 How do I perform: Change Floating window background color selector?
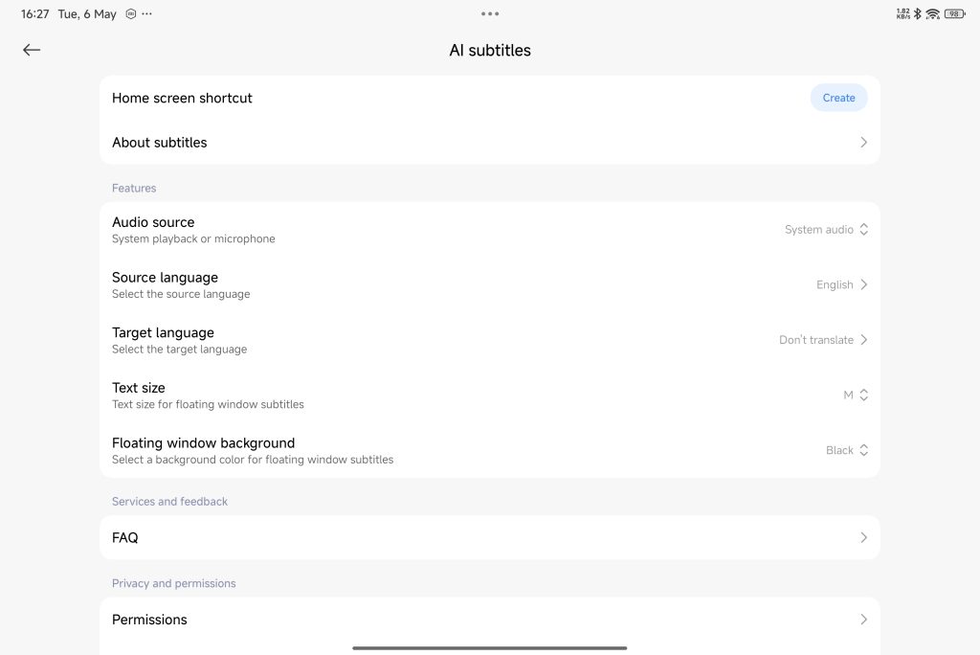tap(846, 450)
